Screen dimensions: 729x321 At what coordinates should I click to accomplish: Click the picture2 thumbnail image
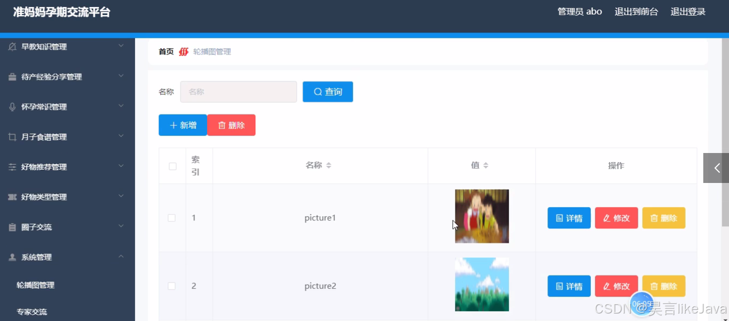[x=482, y=285]
